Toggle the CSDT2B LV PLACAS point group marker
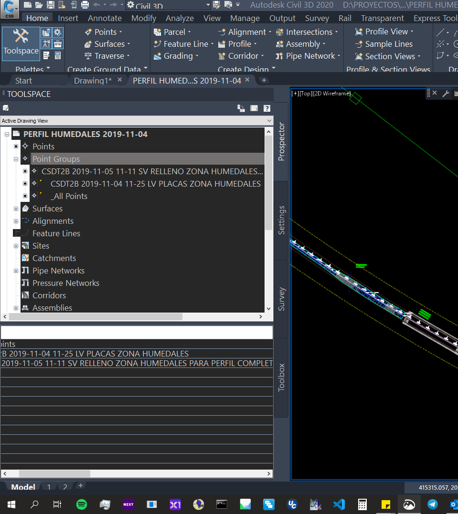458x514 pixels. tap(25, 183)
